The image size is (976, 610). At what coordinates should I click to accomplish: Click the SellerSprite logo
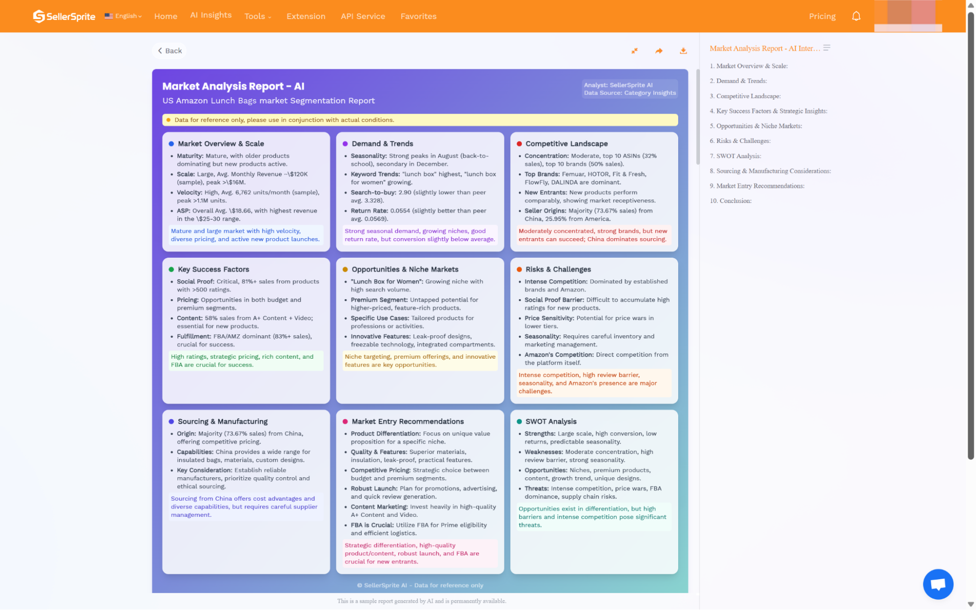(x=64, y=16)
